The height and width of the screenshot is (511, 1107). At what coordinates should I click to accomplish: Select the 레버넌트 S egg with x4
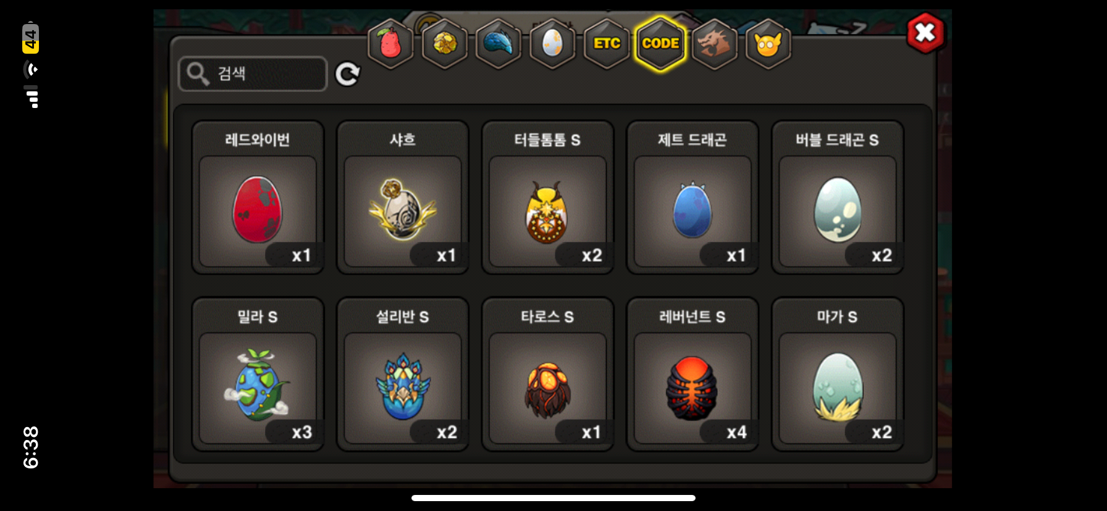[692, 374]
